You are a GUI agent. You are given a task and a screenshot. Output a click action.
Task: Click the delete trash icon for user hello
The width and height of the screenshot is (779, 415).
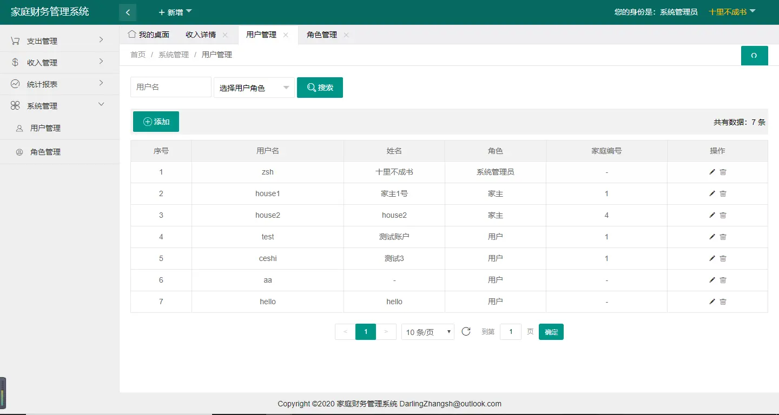coord(723,302)
